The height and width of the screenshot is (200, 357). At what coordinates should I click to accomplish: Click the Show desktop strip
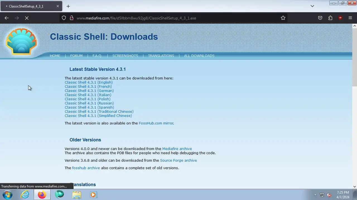(355, 195)
